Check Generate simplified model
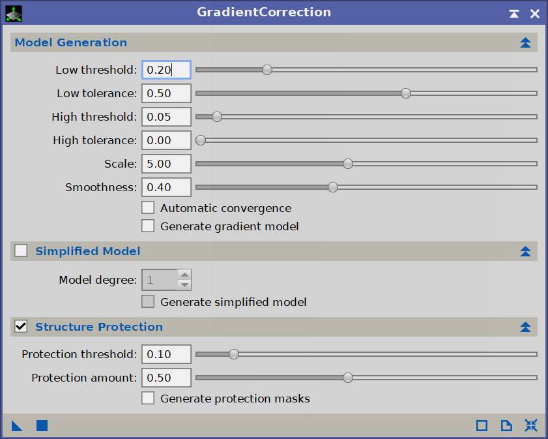 [148, 301]
